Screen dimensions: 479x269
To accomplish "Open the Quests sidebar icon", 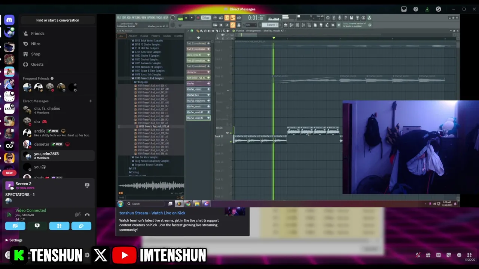I will pos(25,64).
